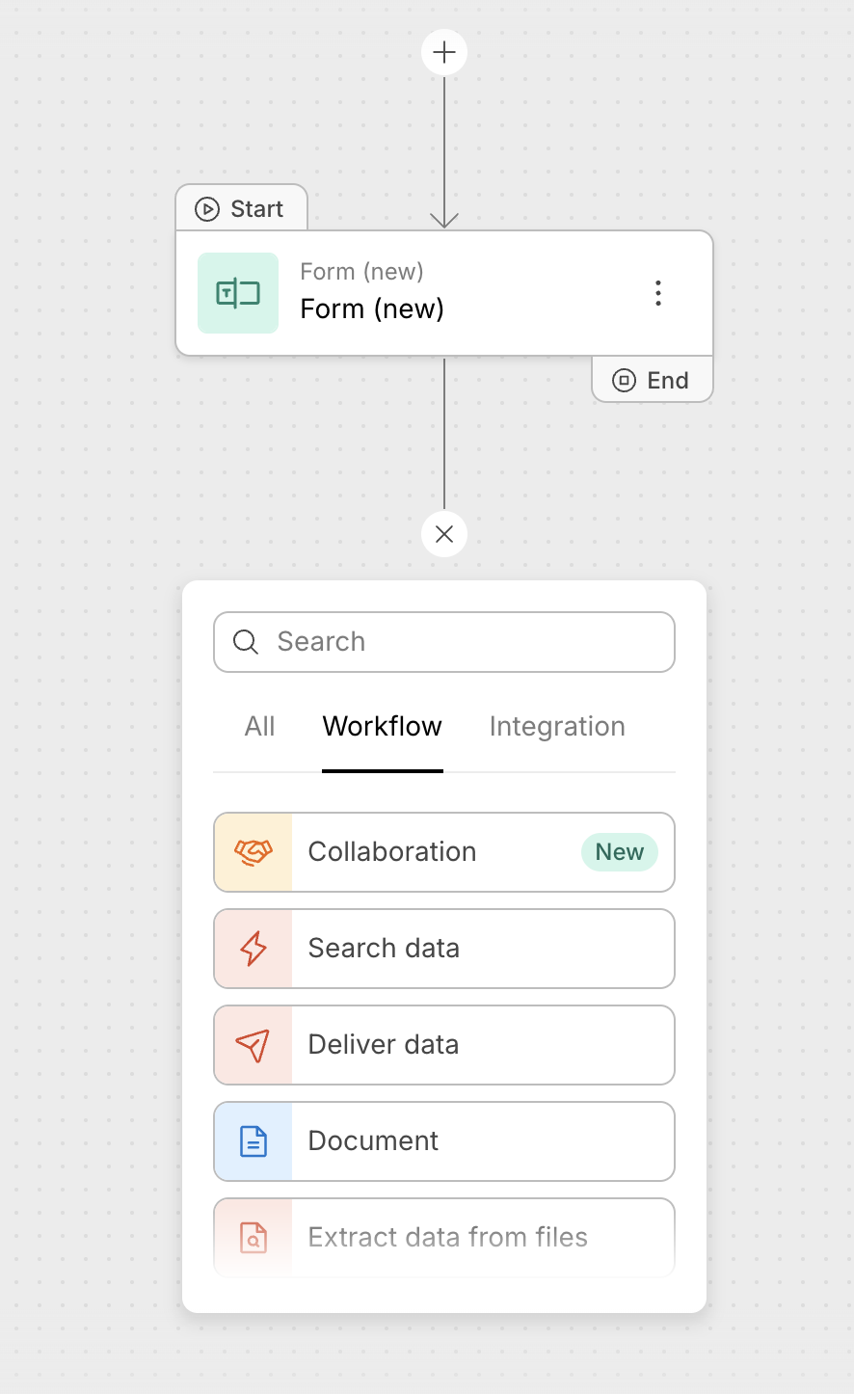Click the magnifier icon in search box
The width and height of the screenshot is (854, 1394).
coord(246,642)
